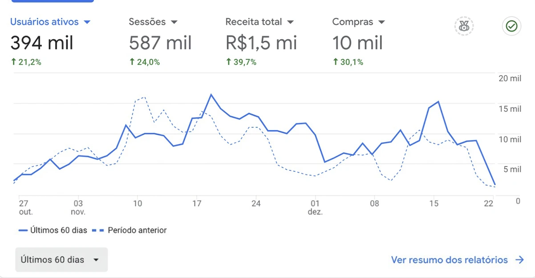
Task: Open the Sessões metric dropdown arrow
Action: tap(174, 22)
